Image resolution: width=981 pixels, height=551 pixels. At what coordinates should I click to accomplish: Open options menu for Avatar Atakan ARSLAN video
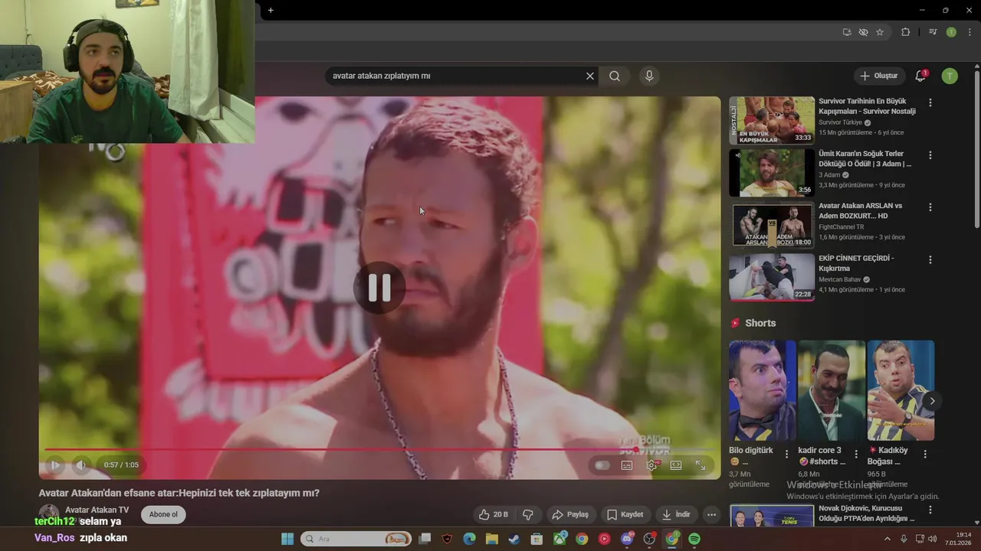pos(930,207)
